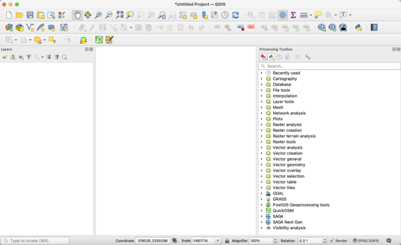This screenshot has width=401, height=245.
Task: Select the QuickOSM tree item
Action: click(283, 211)
